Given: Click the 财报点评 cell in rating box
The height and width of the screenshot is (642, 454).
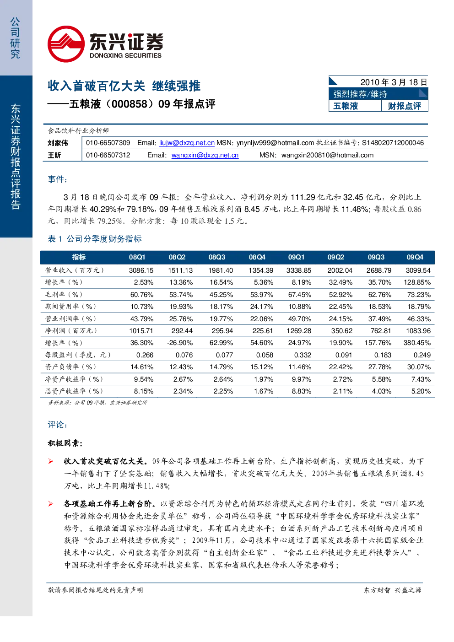Looking at the screenshot, I should pyautogui.click(x=405, y=106).
